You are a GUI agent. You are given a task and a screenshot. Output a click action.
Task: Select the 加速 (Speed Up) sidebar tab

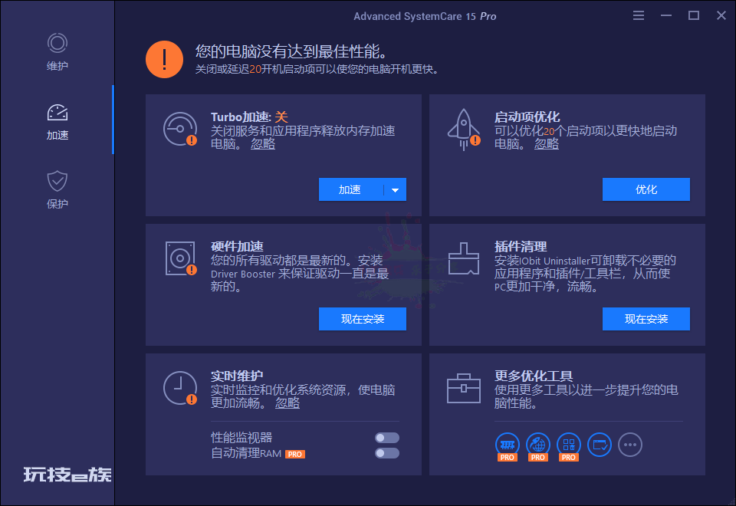pos(58,122)
